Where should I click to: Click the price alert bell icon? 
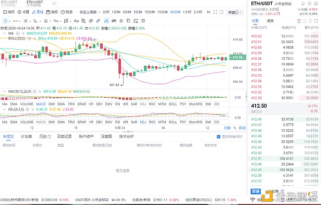(x=303, y=4)
